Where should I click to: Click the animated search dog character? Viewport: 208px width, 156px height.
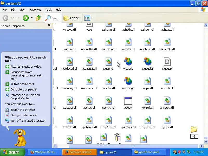click(20, 138)
